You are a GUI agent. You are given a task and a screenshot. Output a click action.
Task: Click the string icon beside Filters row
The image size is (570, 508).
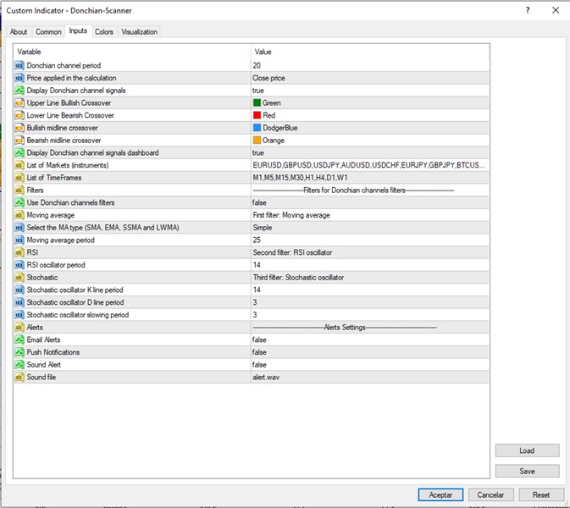tap(19, 190)
